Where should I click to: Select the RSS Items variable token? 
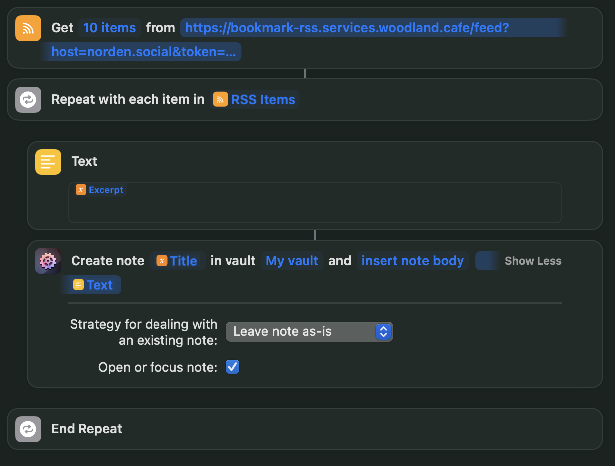[x=255, y=99]
